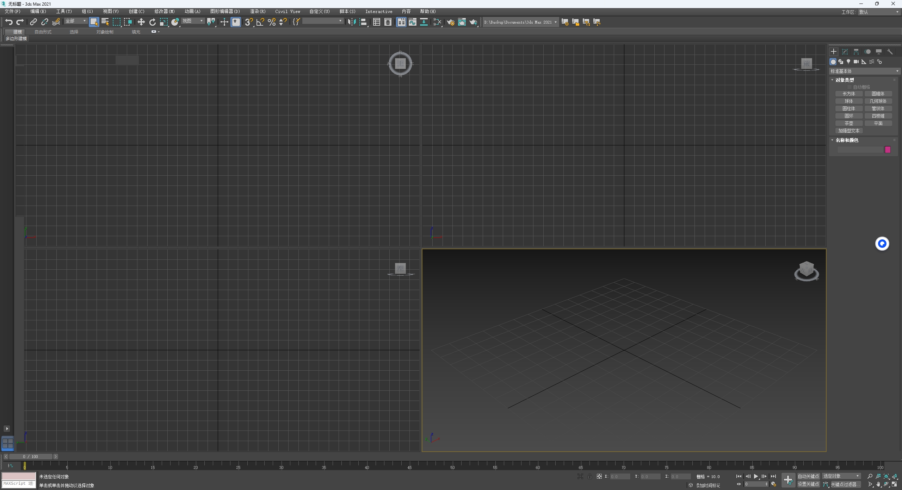Click the pink object color swatch
The height and width of the screenshot is (490, 902).
[x=888, y=150]
